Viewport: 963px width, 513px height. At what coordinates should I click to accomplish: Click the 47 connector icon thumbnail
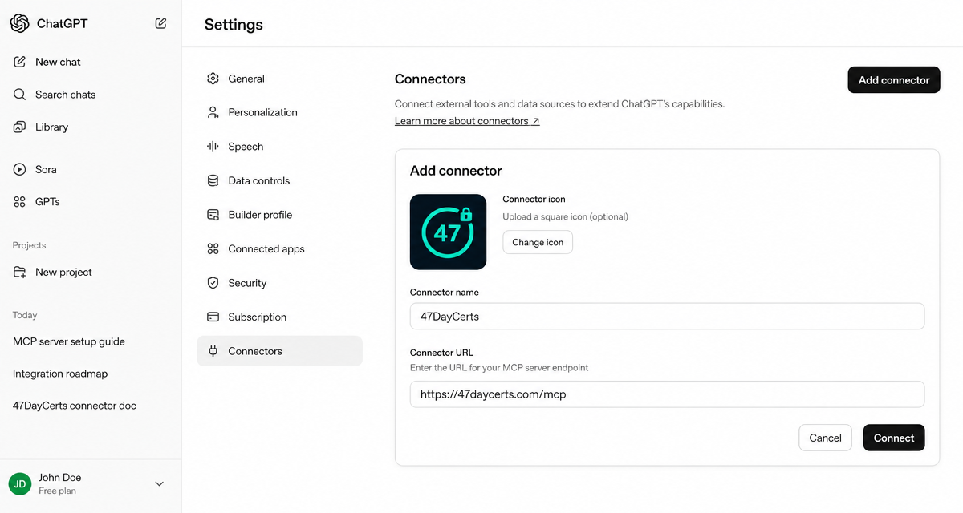click(448, 232)
